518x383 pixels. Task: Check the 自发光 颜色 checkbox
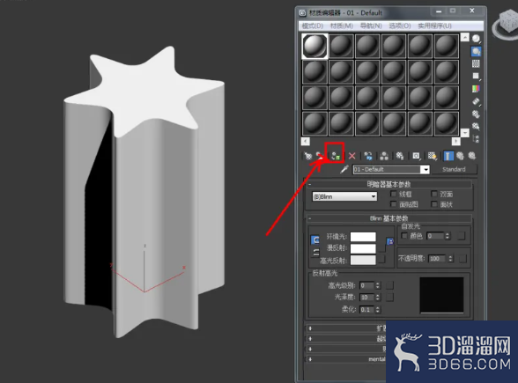[x=404, y=235]
